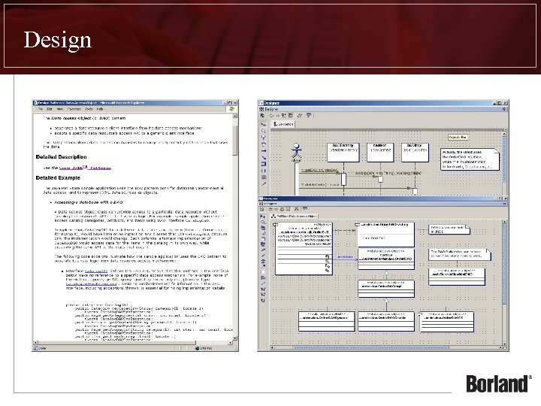The image size is (541, 406).
Task: Select the client actor in sequence diagram
Action: tap(296, 153)
